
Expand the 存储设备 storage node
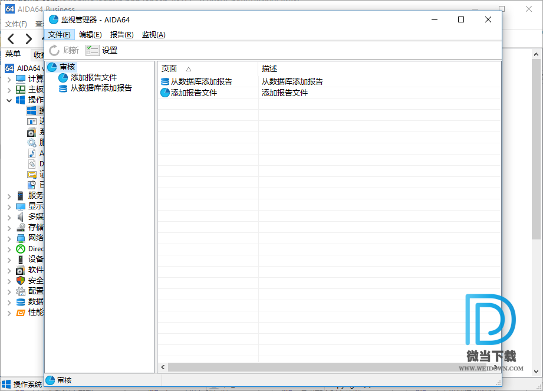click(x=9, y=228)
